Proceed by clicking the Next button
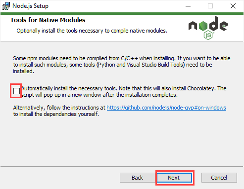 (174, 178)
